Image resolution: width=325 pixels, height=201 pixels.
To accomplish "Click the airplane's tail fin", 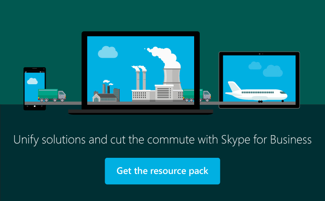I will click(x=233, y=86).
